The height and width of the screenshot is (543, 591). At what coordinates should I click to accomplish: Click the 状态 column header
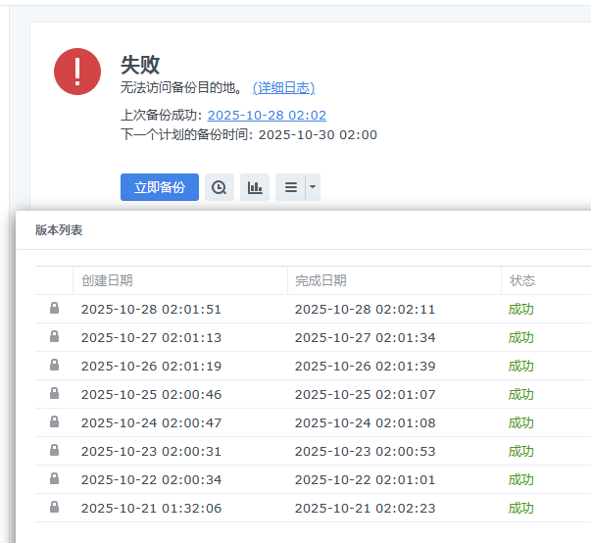522,280
